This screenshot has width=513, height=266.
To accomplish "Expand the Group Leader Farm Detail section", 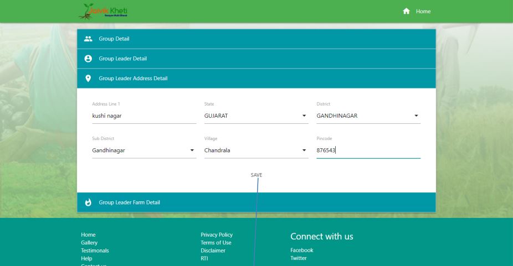I will click(x=256, y=202).
